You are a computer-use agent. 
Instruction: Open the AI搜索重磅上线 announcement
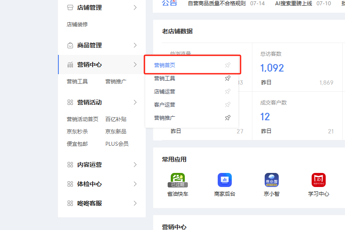[293, 4]
